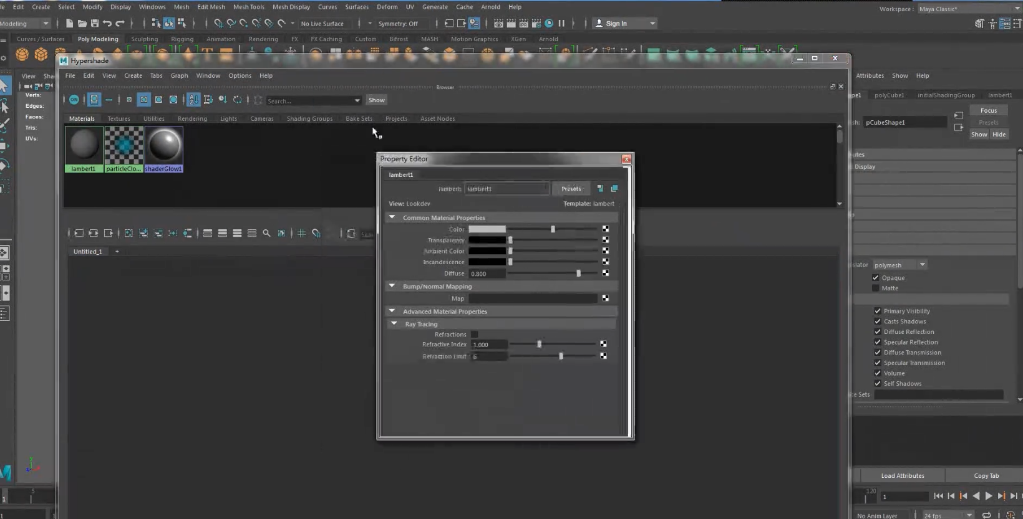Click sort by name A-Z icon
Screen dimensions: 1023x519
tap(193, 100)
